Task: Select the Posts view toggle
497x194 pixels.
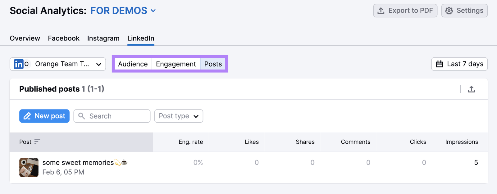Action: pyautogui.click(x=213, y=64)
